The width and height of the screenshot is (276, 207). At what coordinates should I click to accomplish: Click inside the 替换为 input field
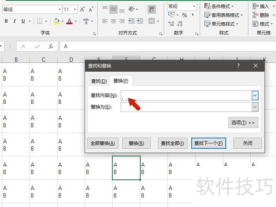[x=186, y=107]
